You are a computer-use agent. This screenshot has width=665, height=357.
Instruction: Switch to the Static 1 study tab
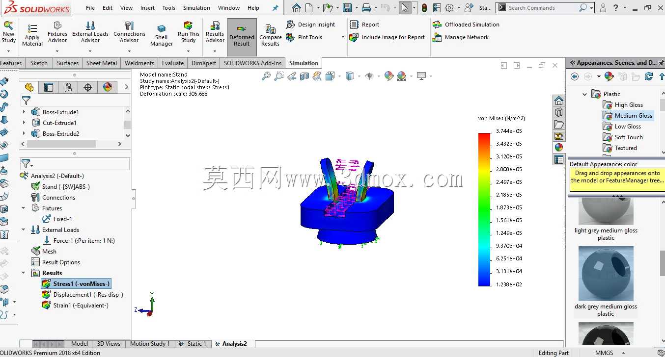(193, 344)
